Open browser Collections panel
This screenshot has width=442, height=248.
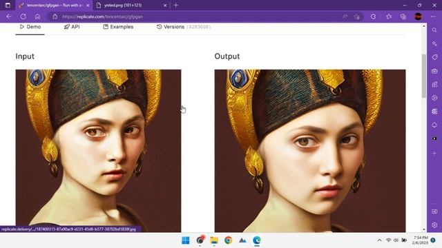[x=403, y=17]
